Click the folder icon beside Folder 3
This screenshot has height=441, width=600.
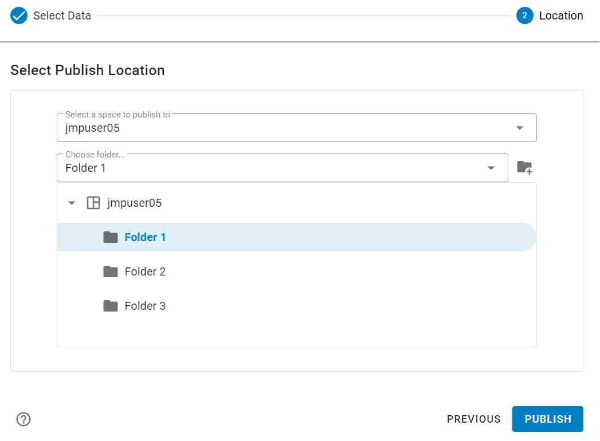coord(110,305)
